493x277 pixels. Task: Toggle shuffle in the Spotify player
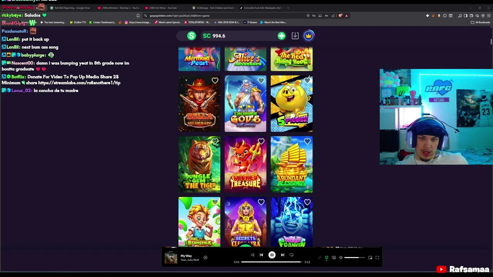pos(252,255)
